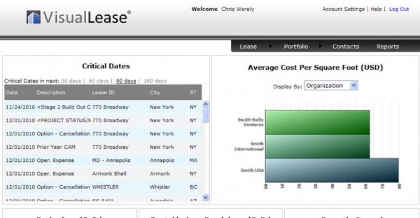Click the BC state cell
Screen dimensions: 420x218
(x=194, y=187)
